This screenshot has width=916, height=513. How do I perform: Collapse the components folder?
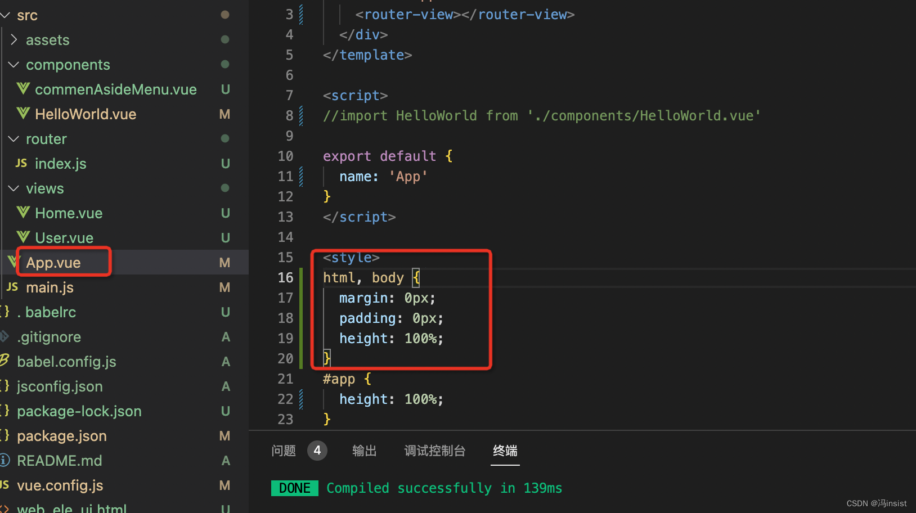pyautogui.click(x=14, y=64)
